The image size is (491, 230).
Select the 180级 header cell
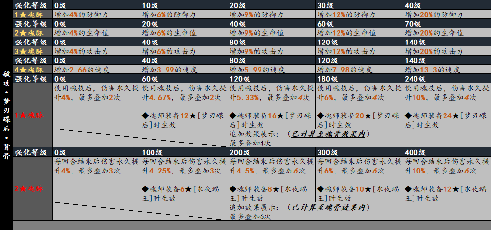pyautogui.click(x=359, y=79)
